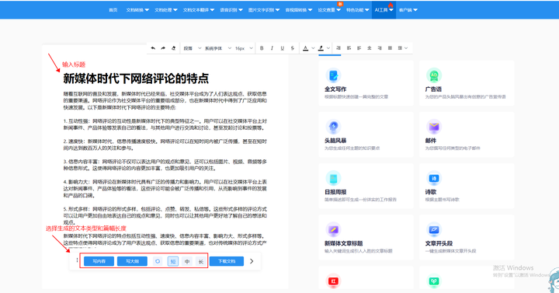This screenshot has height=293, width=559.
Task: Click the drag handle dots on bottom toolbar
Action: 77,260
